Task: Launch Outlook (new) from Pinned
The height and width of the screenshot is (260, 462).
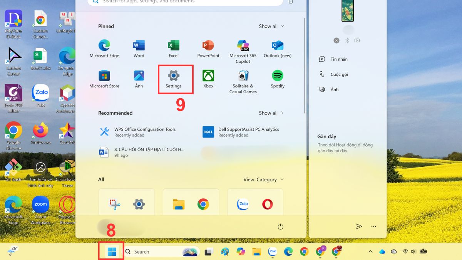Action: (278, 49)
